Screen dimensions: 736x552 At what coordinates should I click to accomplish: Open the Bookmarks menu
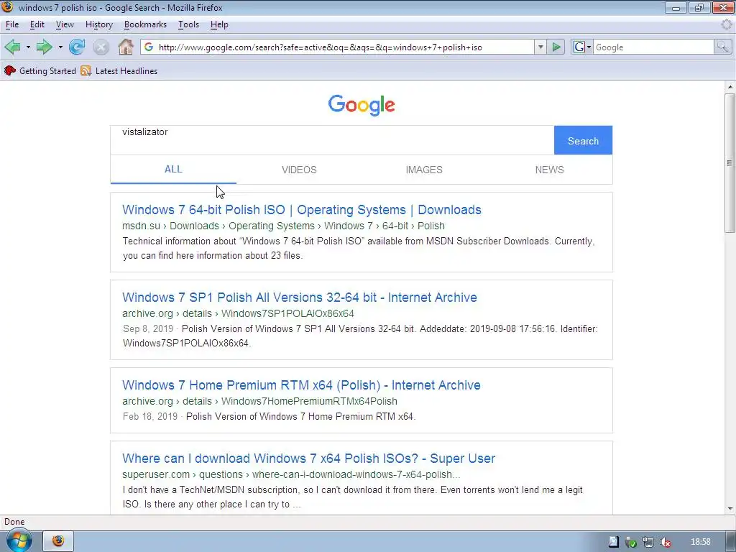click(x=145, y=24)
